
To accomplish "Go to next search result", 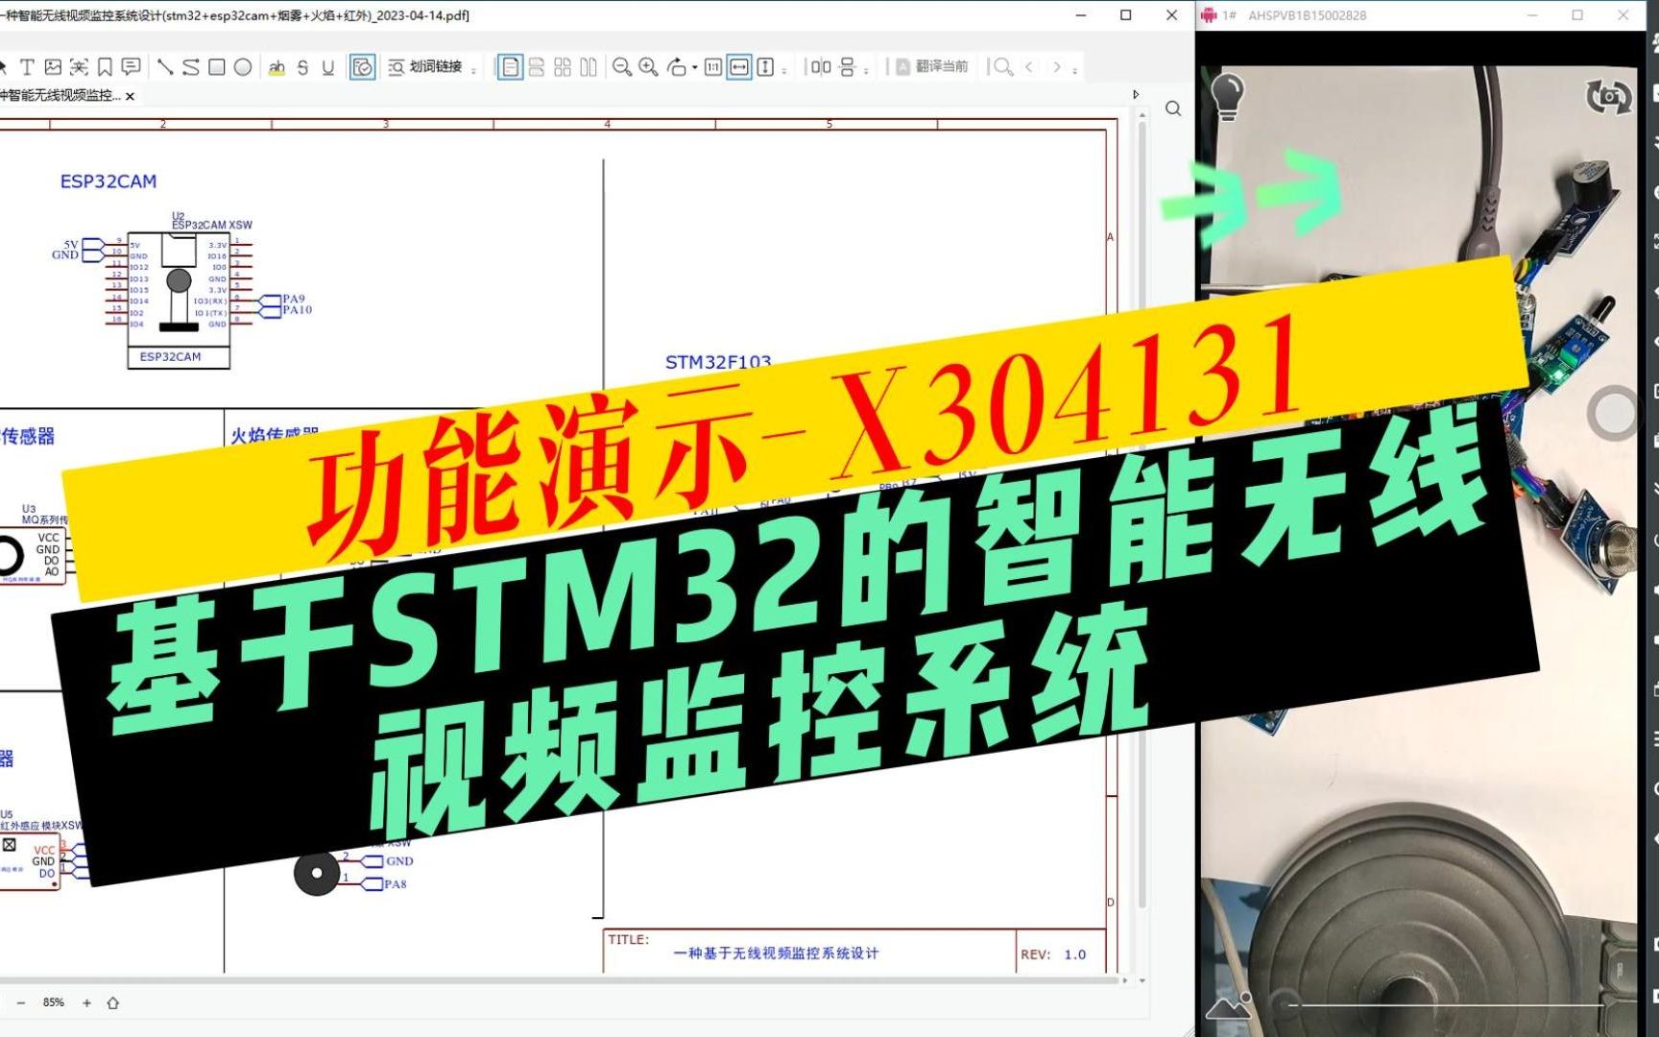I will 1056,67.
